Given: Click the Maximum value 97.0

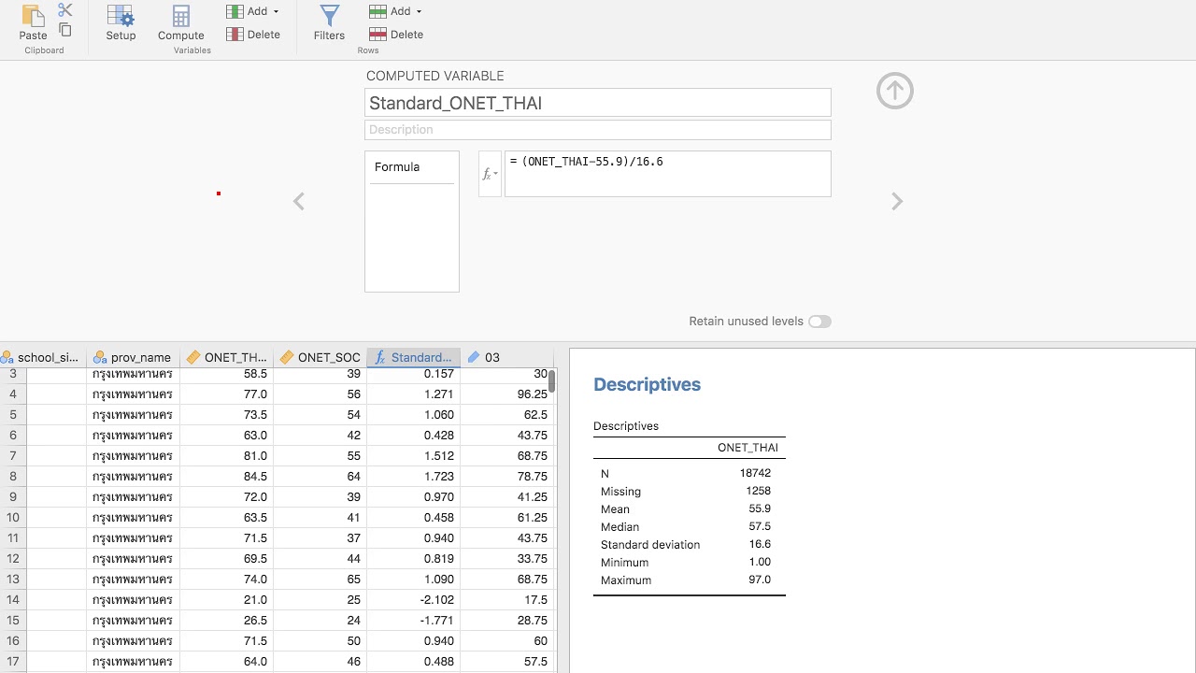Looking at the screenshot, I should [x=760, y=580].
